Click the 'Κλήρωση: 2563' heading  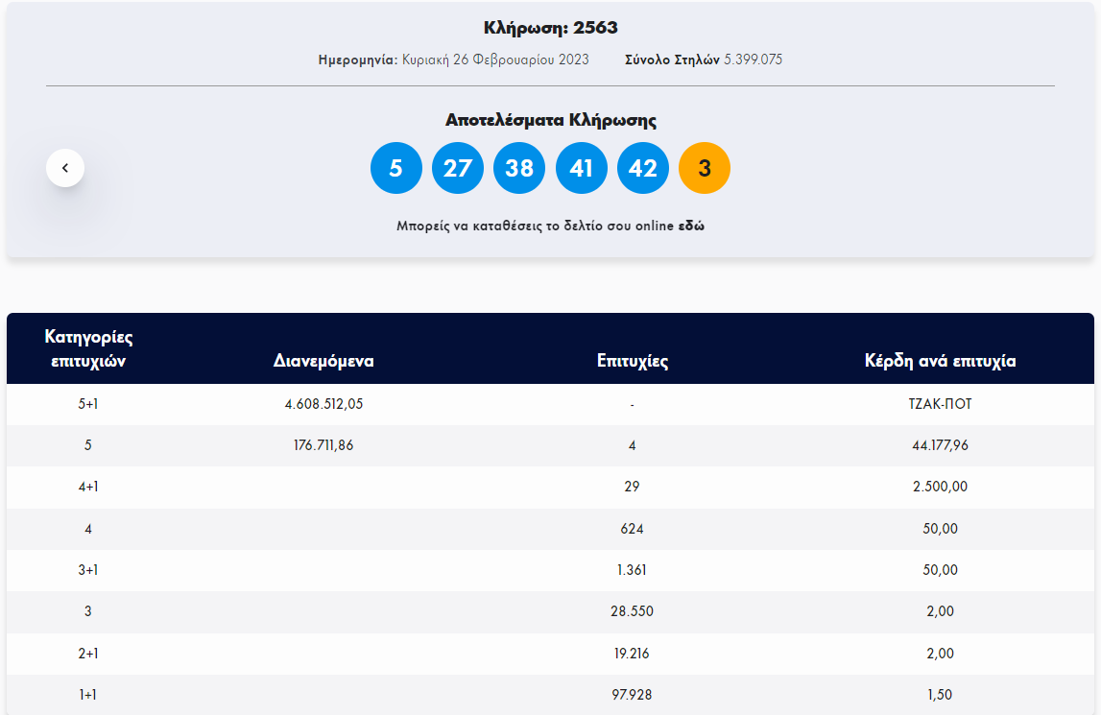[550, 28]
